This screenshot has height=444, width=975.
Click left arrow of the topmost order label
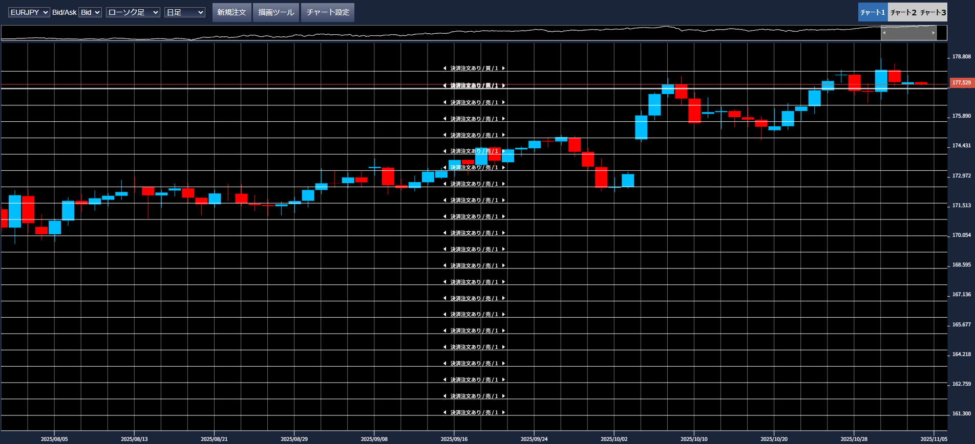(x=444, y=68)
